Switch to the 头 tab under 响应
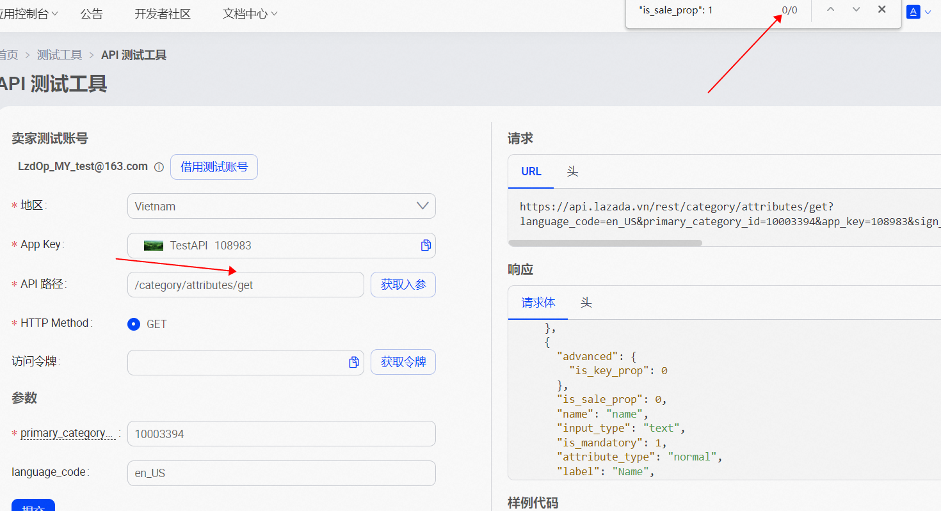Screen dimensions: 941x511 coord(586,303)
